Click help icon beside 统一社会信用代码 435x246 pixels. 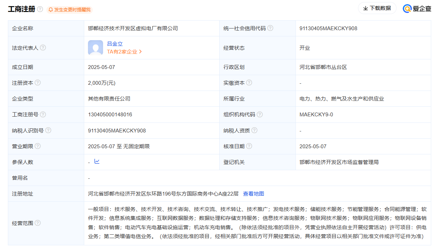click(x=270, y=28)
